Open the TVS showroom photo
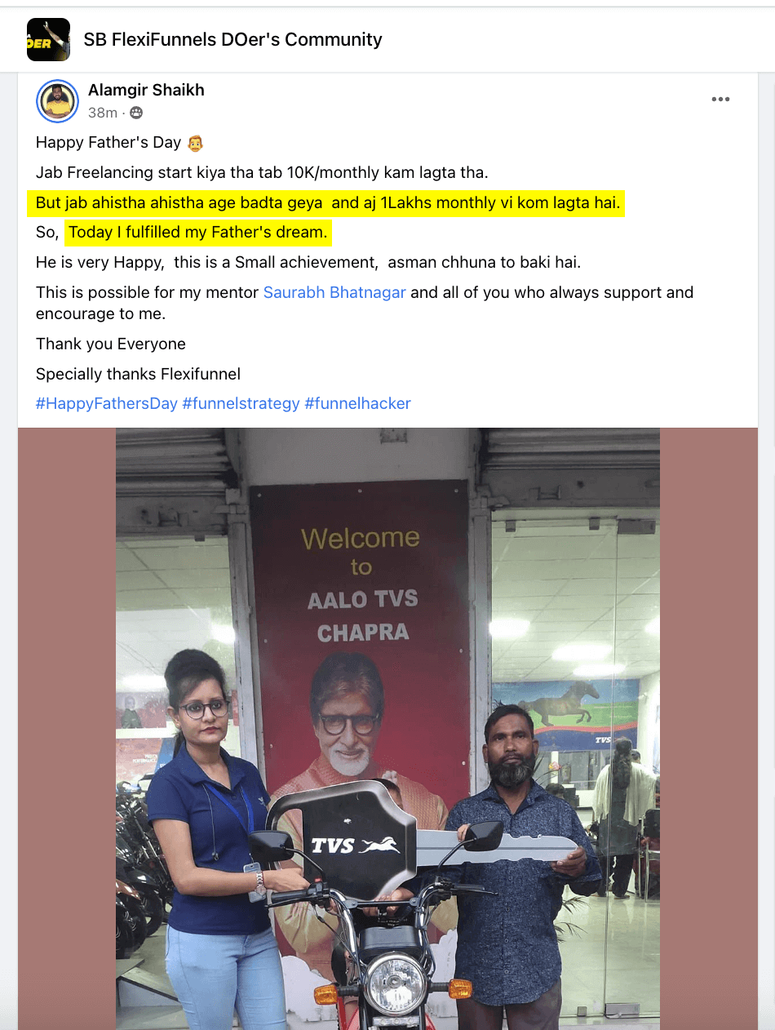The width and height of the screenshot is (775, 1030). [x=387, y=729]
